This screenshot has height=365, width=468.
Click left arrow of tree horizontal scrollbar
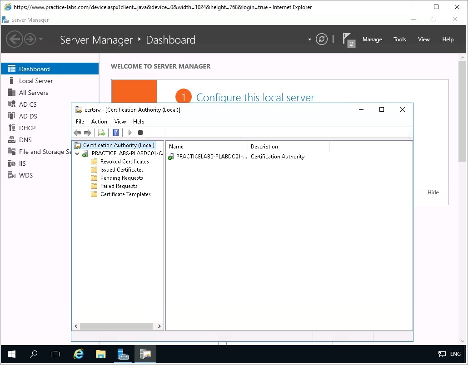click(x=76, y=326)
